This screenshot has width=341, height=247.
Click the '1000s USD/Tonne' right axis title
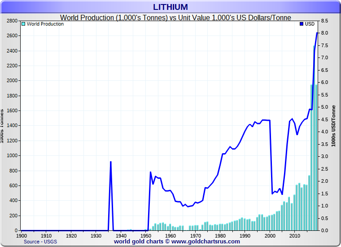[x=334, y=126]
